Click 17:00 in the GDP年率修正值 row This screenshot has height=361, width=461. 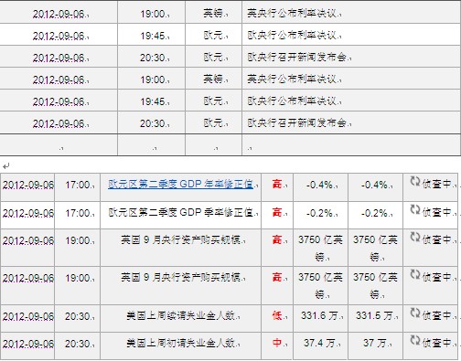pyautogui.click(x=78, y=185)
